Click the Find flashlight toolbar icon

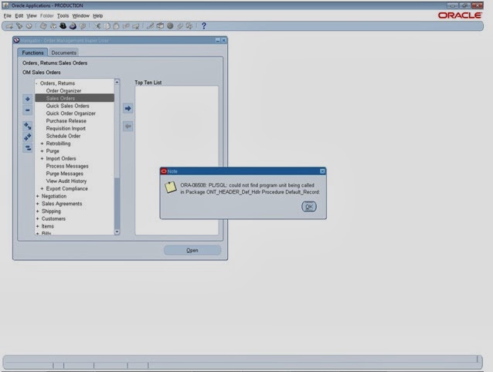pos(19,26)
